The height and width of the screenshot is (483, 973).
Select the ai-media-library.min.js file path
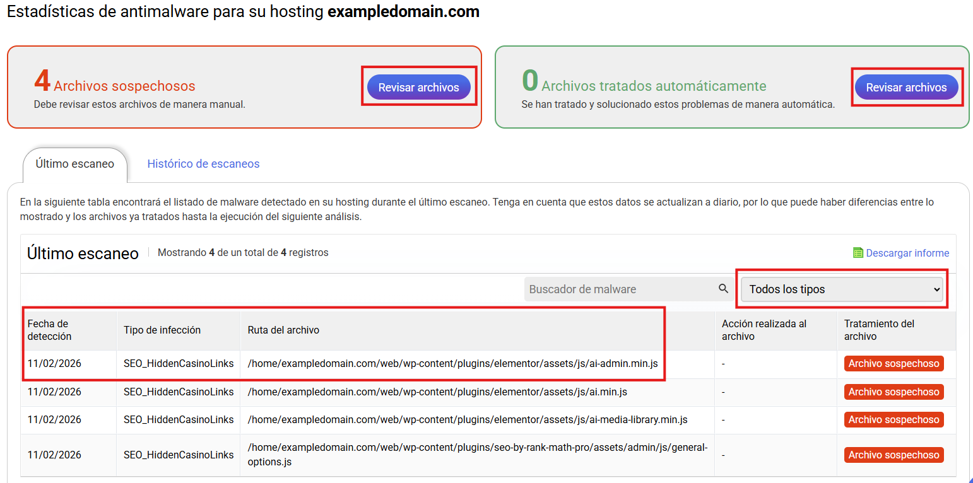pyautogui.click(x=468, y=420)
